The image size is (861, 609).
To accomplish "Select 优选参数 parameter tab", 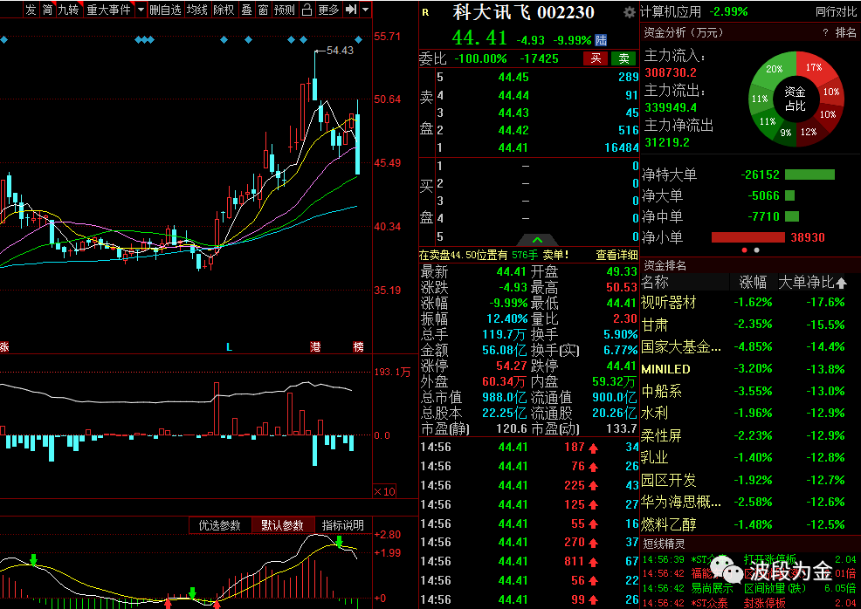I will pyautogui.click(x=220, y=525).
